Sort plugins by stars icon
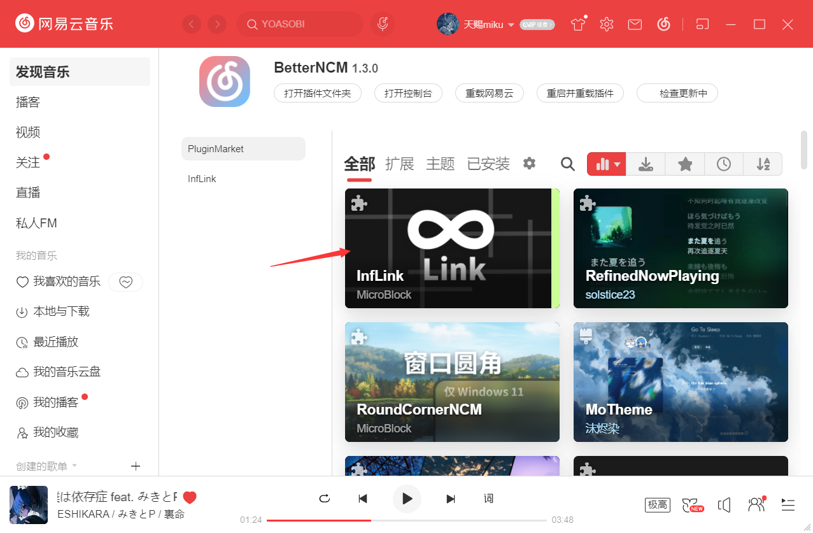This screenshot has height=533, width=813. 685,164
